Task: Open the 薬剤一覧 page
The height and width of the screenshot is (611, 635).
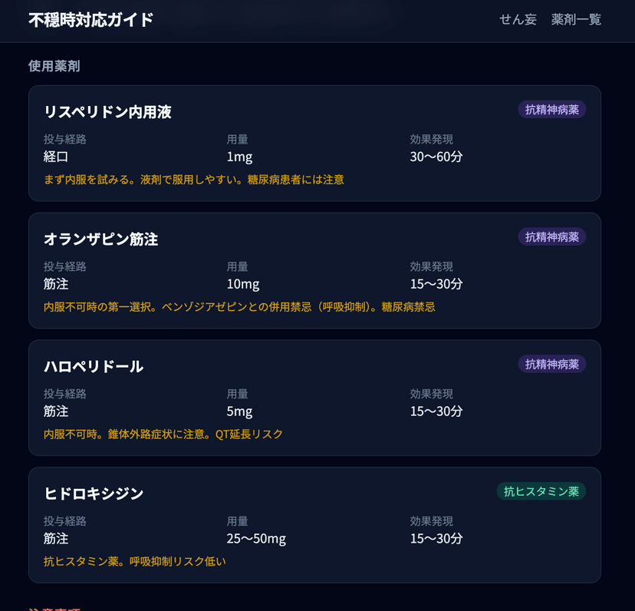Action: click(x=576, y=21)
